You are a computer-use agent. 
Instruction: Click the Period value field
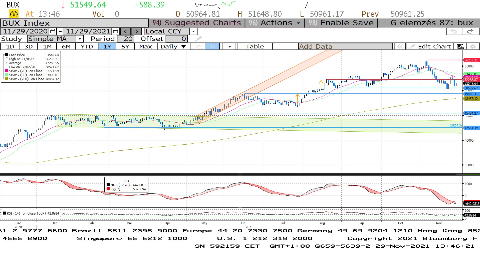click(126, 39)
